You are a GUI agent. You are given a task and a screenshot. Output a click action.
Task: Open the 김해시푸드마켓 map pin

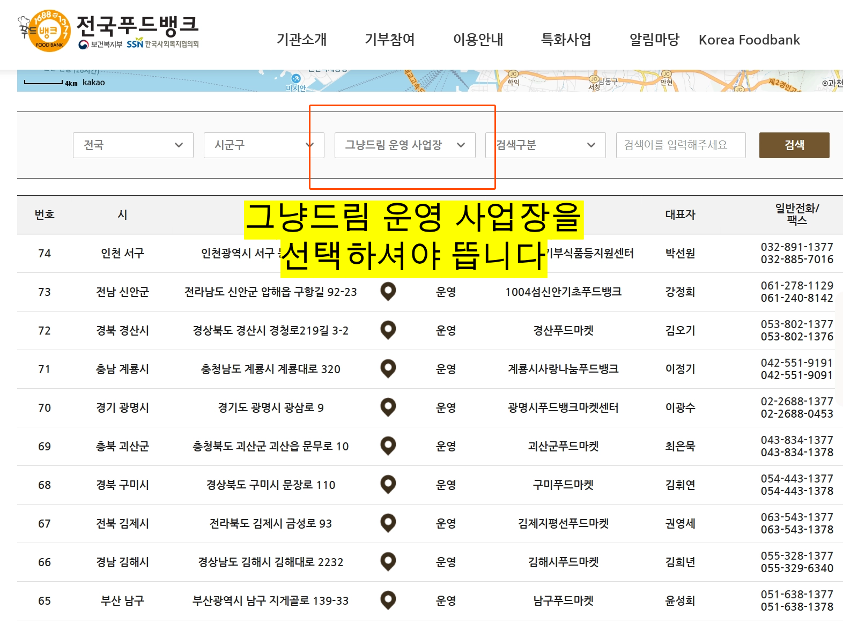coord(388,562)
